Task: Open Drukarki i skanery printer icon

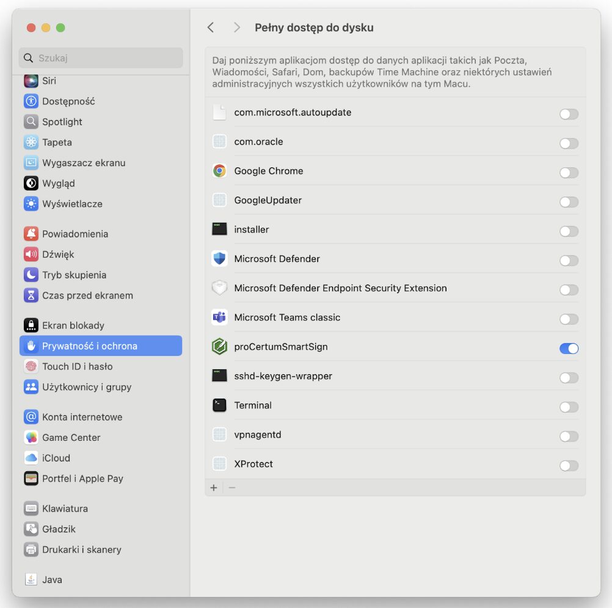Action: pyautogui.click(x=31, y=549)
